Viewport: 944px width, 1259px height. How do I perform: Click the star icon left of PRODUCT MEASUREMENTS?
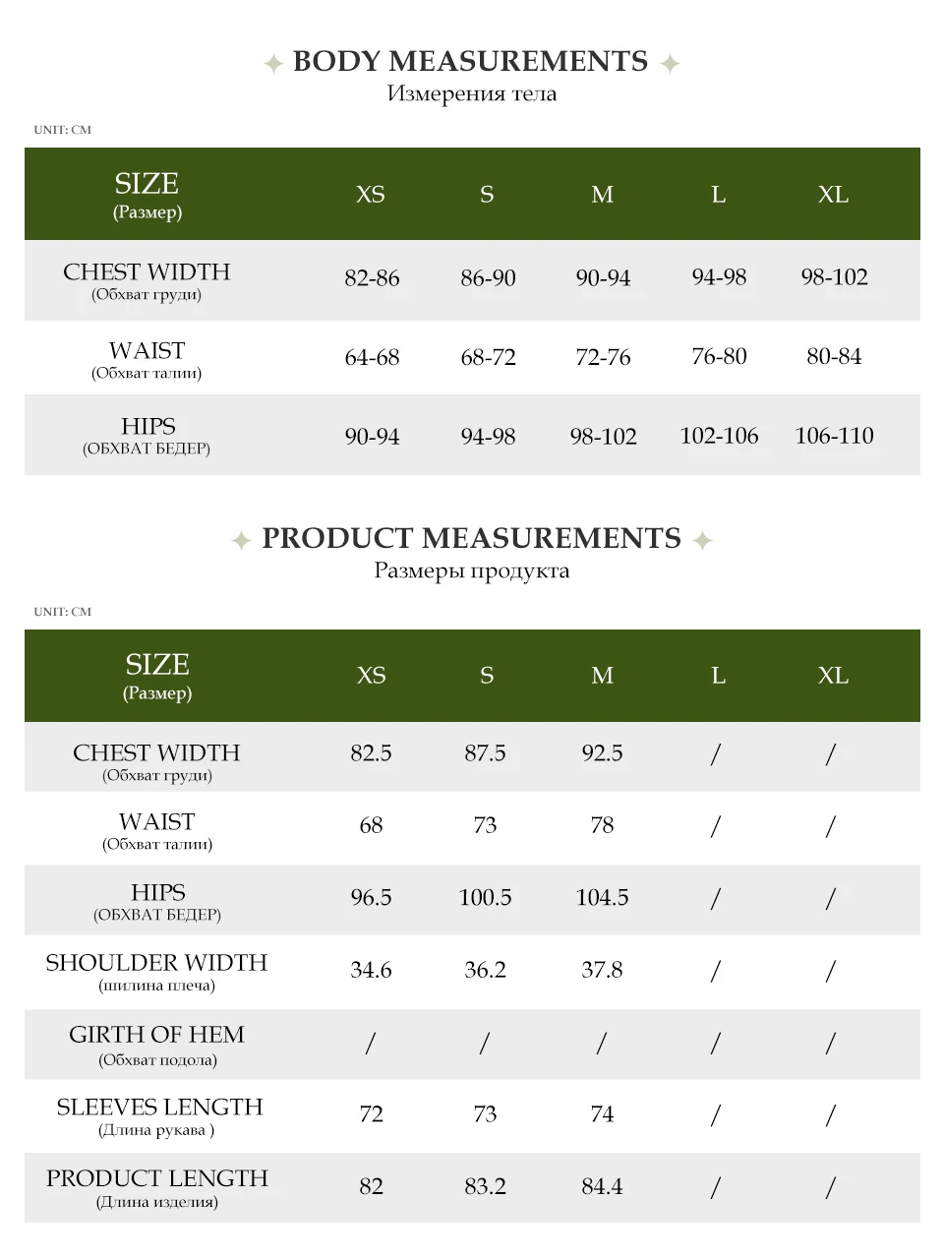[241, 540]
